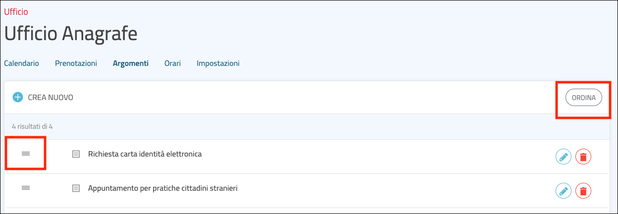
Task: Open the Prenotazioni tab
Action: [x=76, y=63]
